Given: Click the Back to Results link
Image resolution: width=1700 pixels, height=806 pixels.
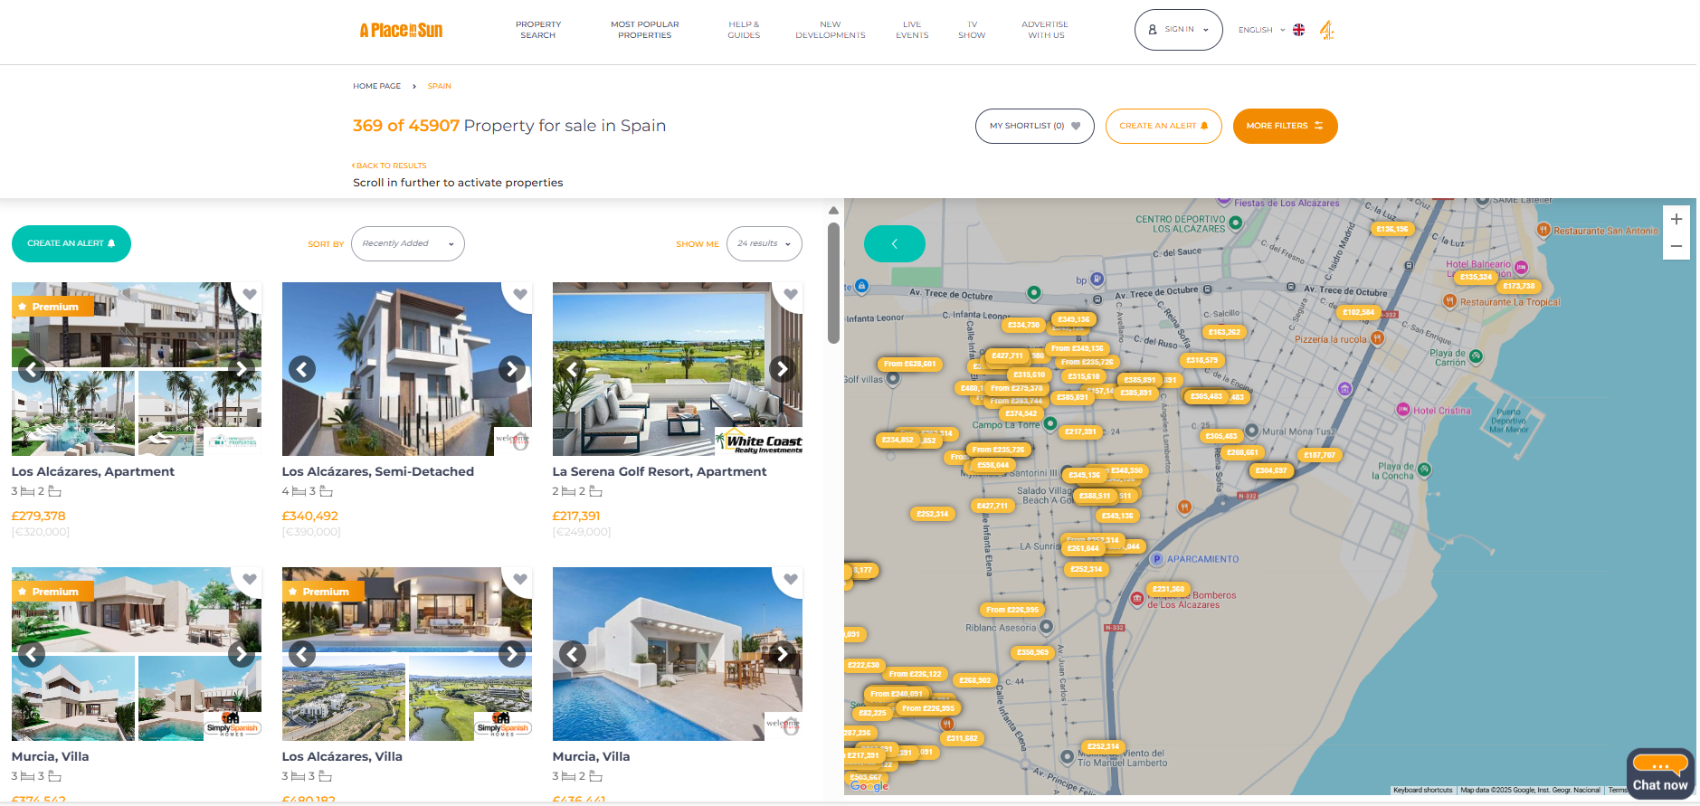Looking at the screenshot, I should tap(390, 166).
